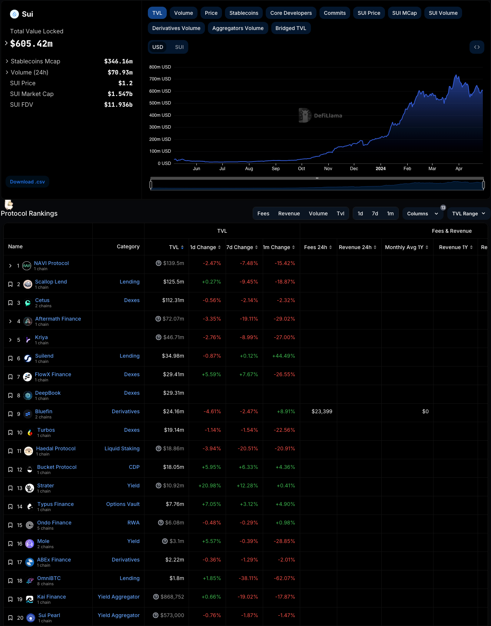Download the .csv file
This screenshot has width=491, height=626.
click(27, 182)
